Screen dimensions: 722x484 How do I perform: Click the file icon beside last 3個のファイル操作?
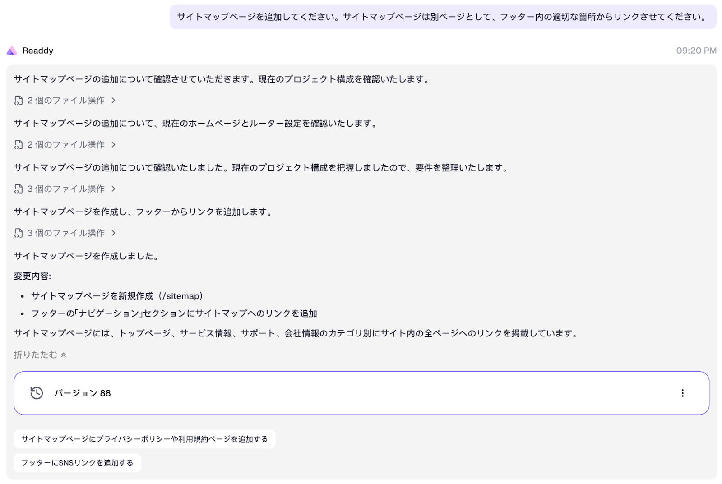18,233
